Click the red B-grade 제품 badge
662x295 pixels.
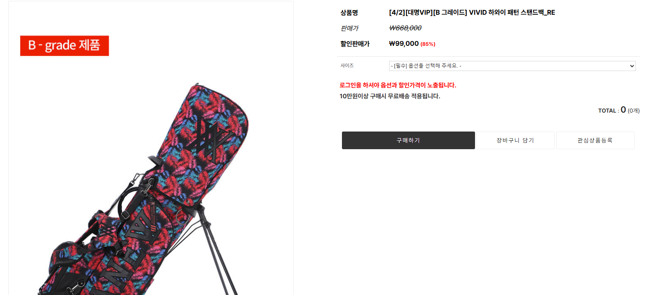(x=64, y=45)
